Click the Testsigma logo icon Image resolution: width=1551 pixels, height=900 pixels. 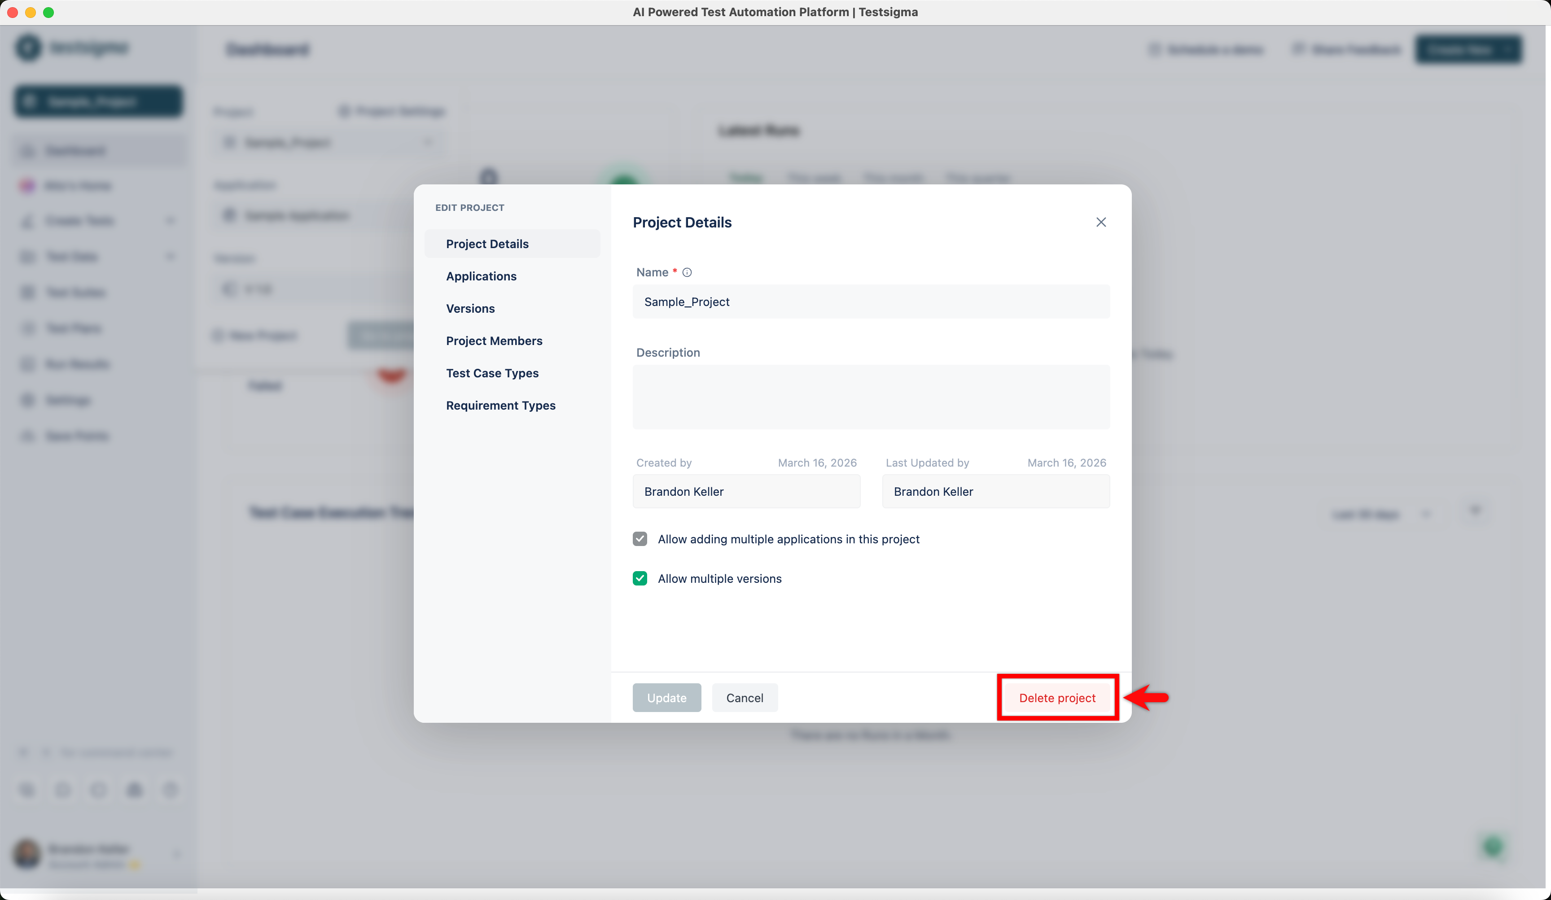tap(28, 48)
